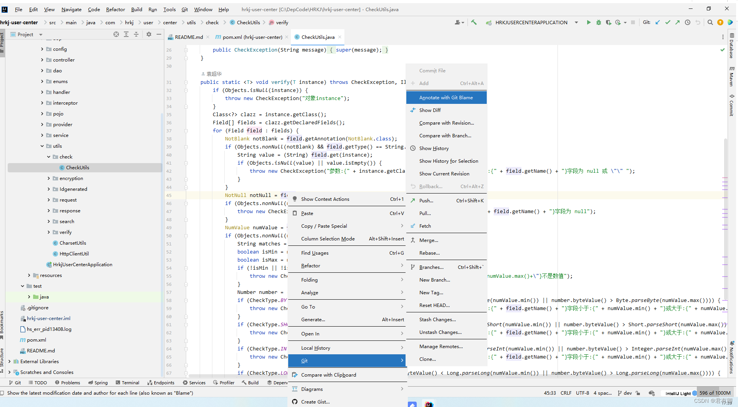Image resolution: width=738 pixels, height=407 pixels.
Task: Click the Git Push arrow icon
Action: (678, 23)
